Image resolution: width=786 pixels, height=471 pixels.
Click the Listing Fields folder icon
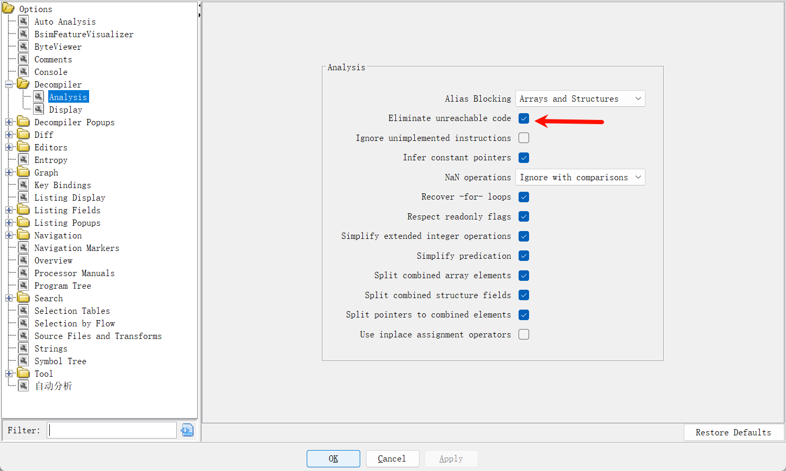tap(24, 210)
